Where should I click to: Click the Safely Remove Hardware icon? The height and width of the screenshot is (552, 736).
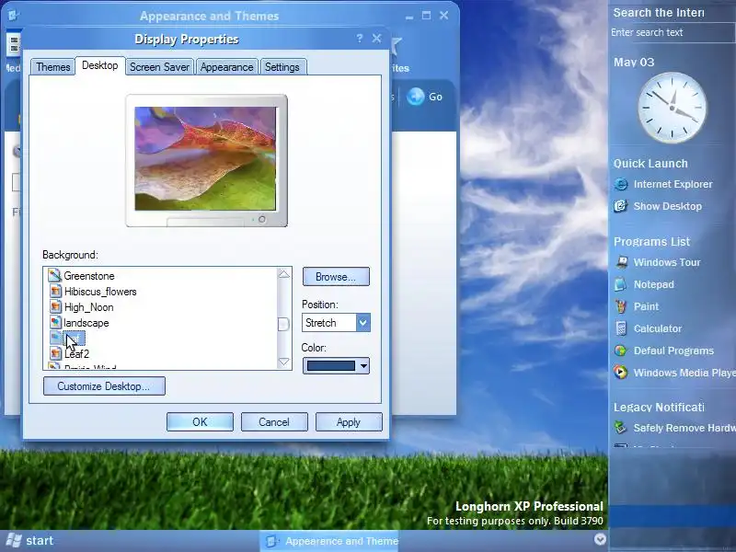tap(620, 428)
